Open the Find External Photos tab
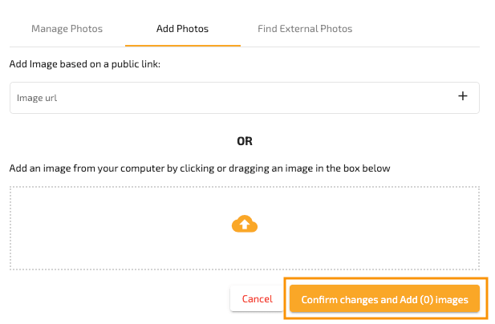Screen dimensions: 495x324 tap(305, 29)
